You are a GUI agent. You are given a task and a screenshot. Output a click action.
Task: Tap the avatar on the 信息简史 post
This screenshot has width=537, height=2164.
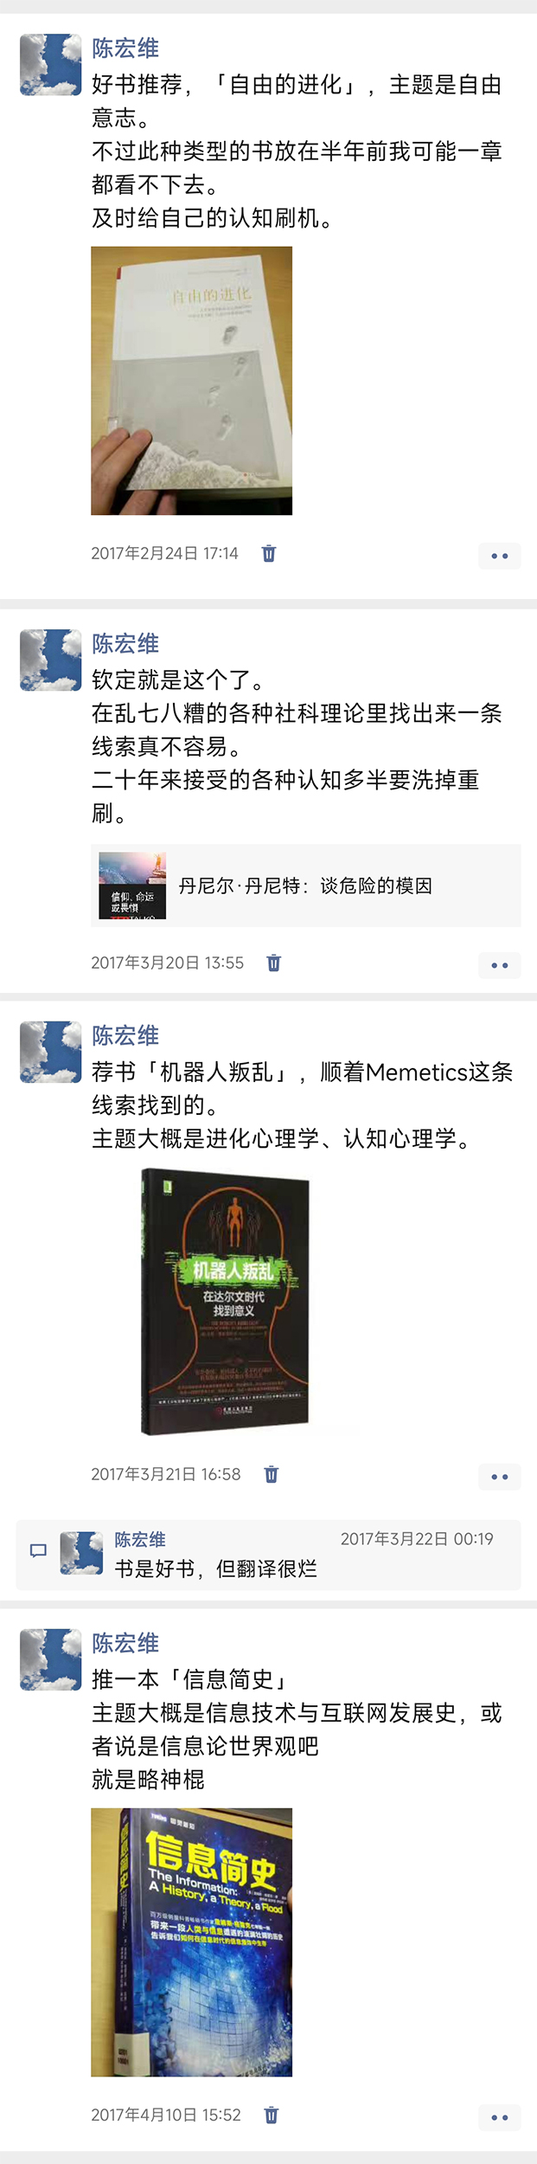51,1660
